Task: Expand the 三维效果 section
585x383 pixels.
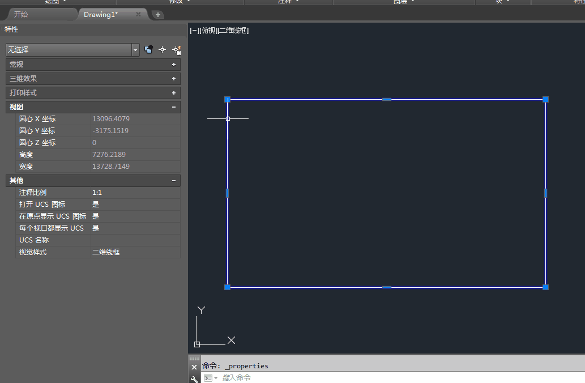Action: point(174,79)
